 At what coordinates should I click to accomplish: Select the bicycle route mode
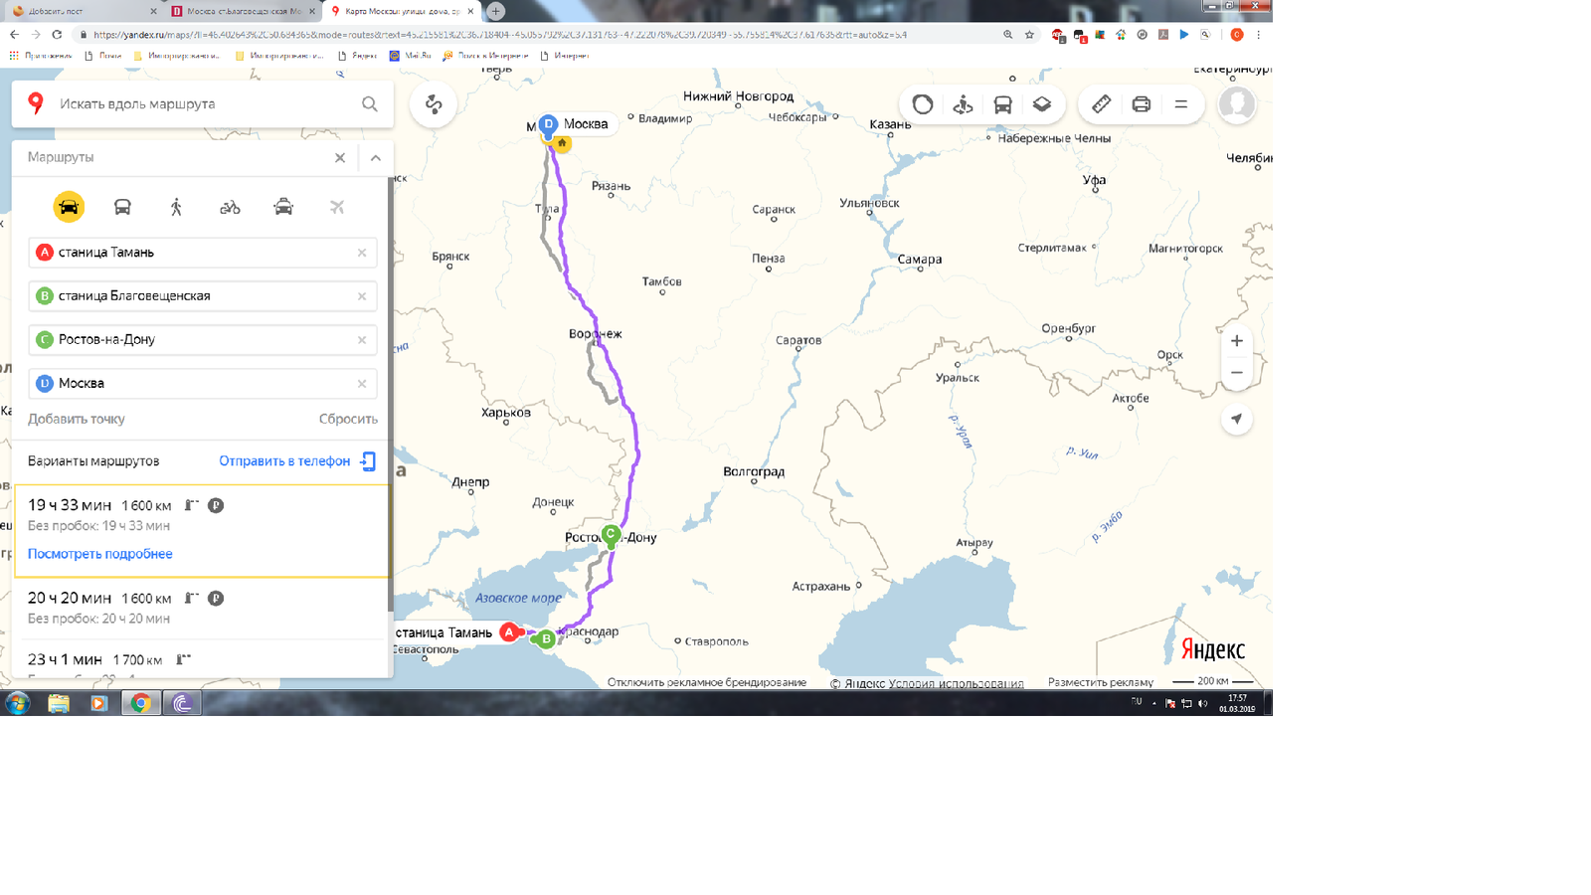(230, 207)
